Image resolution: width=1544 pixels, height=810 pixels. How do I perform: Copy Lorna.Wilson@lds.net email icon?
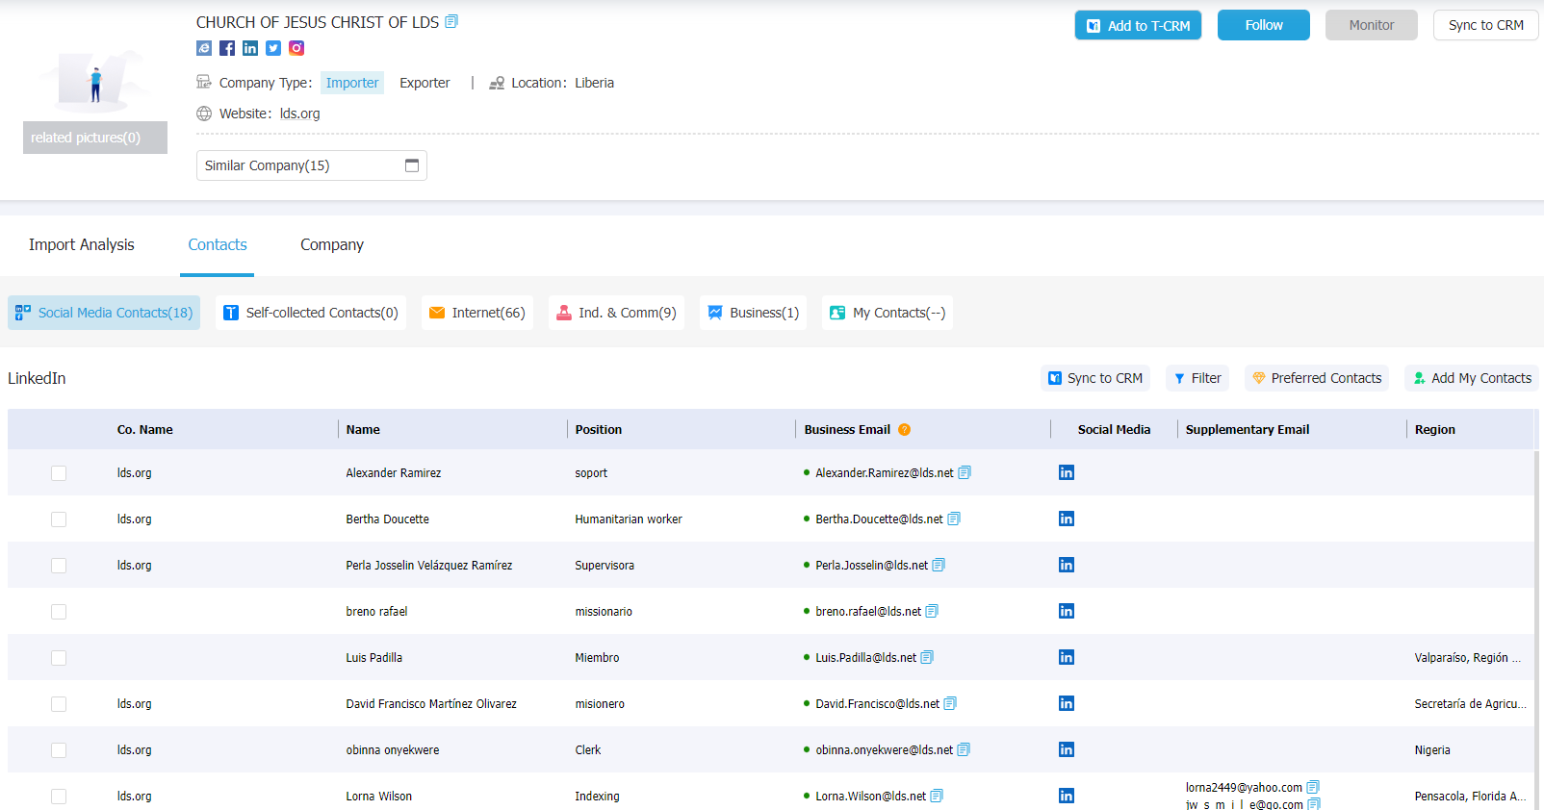[937, 796]
